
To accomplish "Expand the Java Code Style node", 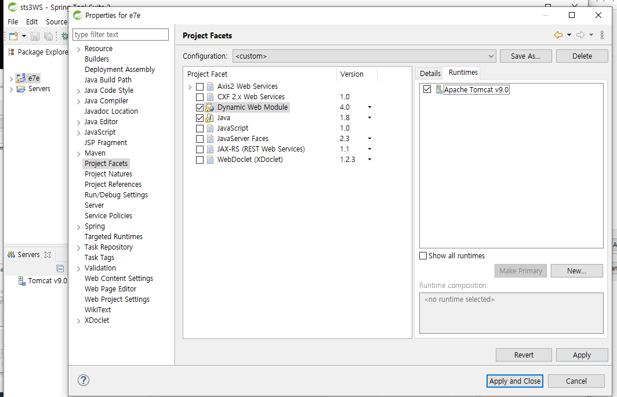I will (x=79, y=91).
